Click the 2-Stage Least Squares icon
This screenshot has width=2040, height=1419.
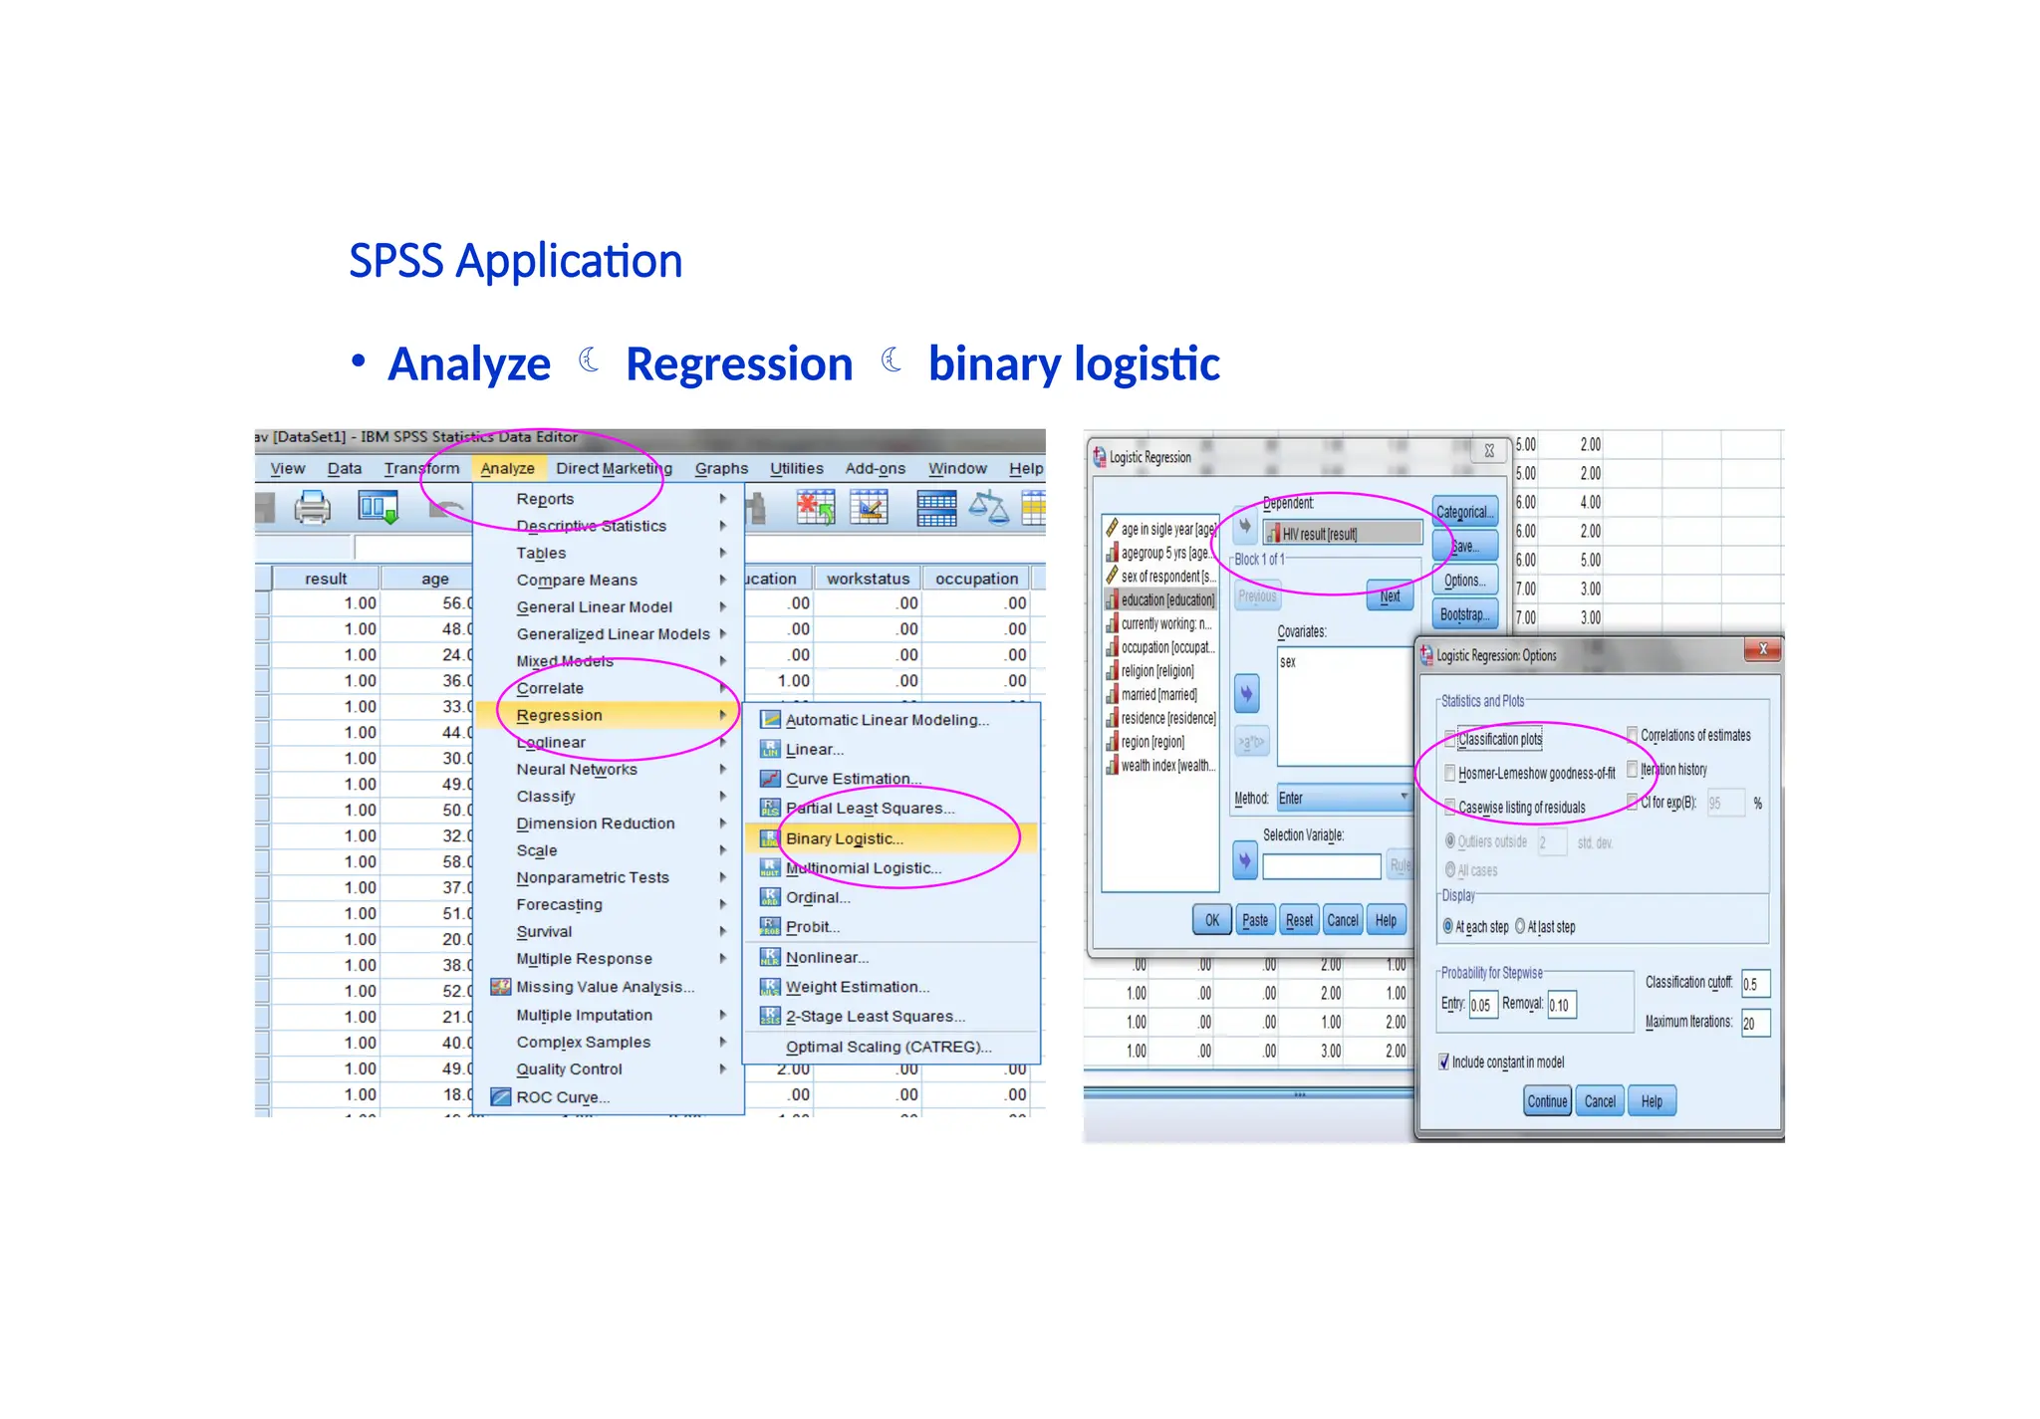(770, 1016)
